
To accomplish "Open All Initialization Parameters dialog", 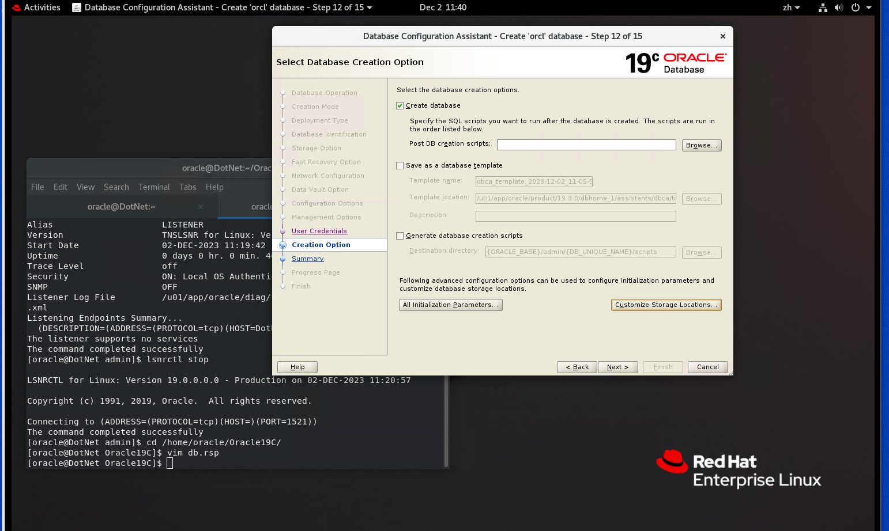I will [x=451, y=305].
